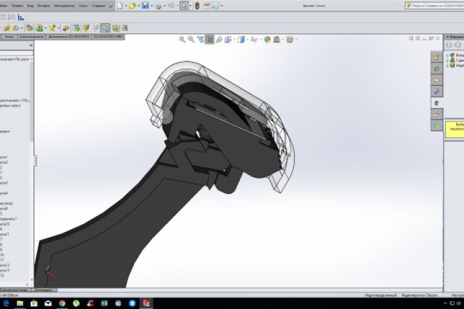Open Custom Properties tab in task pane
The image size is (464, 309).
436,114
